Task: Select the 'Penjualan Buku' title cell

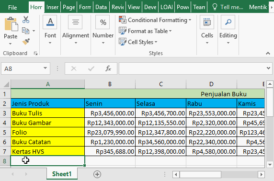Action: pos(137,94)
